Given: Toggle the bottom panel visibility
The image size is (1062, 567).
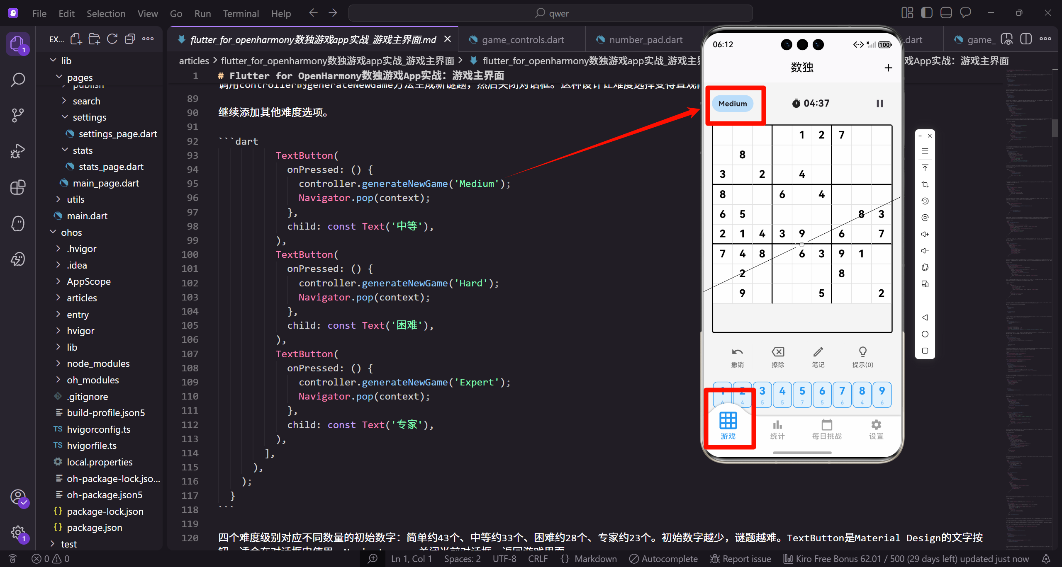Looking at the screenshot, I should pyautogui.click(x=946, y=13).
